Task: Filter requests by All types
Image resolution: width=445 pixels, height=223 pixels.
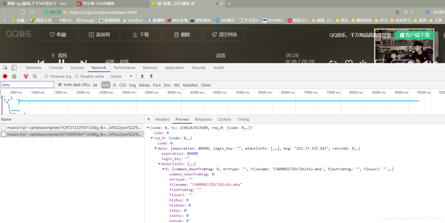Action: [95, 85]
